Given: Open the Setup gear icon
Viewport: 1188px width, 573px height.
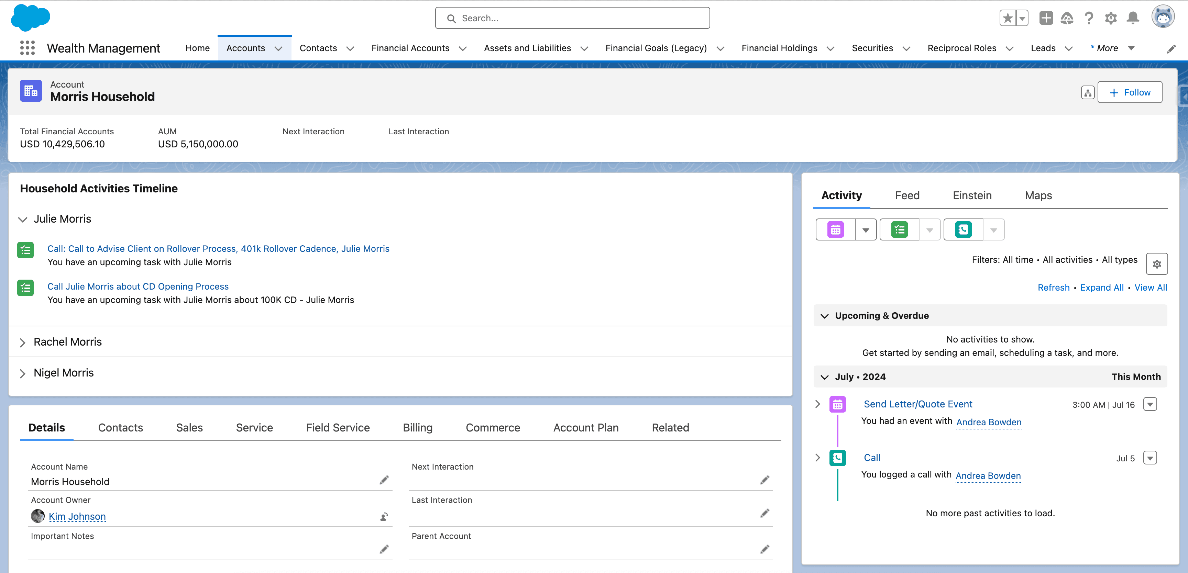Looking at the screenshot, I should pyautogui.click(x=1111, y=19).
